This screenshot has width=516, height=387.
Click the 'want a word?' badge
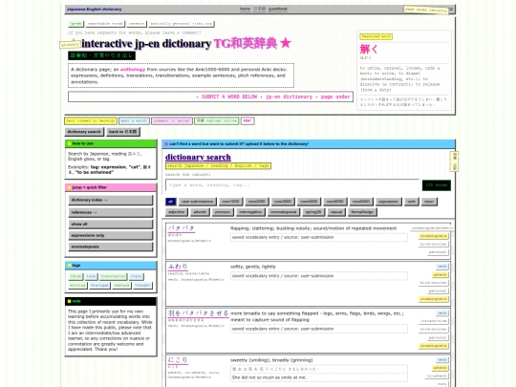[x=134, y=120]
